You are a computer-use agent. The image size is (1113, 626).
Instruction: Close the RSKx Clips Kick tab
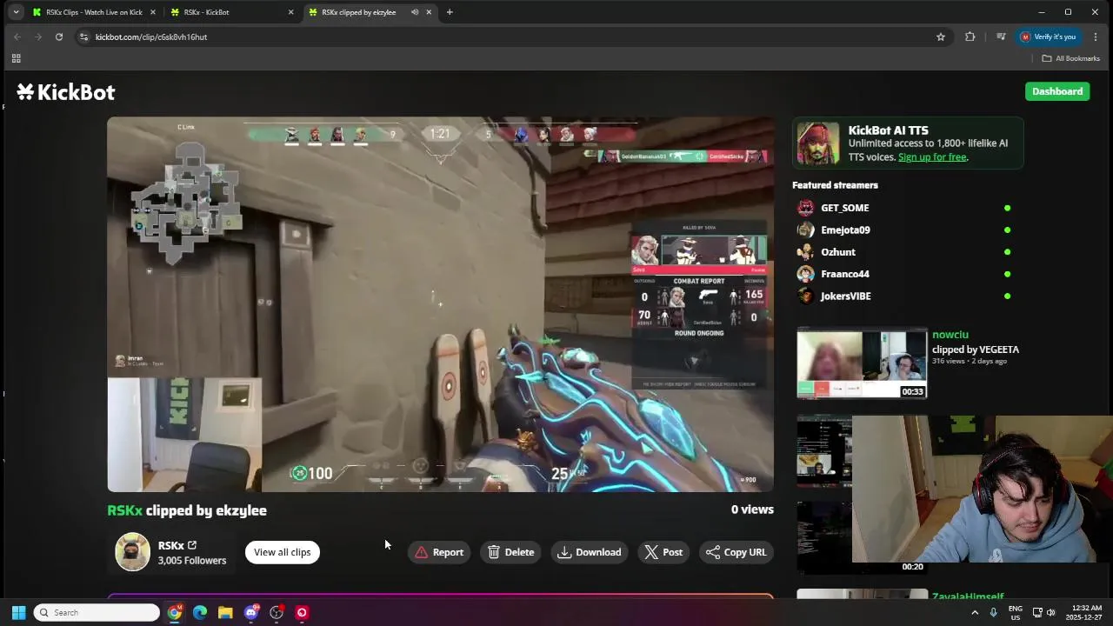tap(153, 12)
